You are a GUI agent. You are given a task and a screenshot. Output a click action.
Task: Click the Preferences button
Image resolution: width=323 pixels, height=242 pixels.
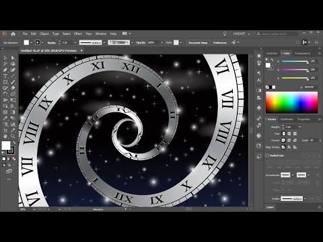click(x=220, y=42)
